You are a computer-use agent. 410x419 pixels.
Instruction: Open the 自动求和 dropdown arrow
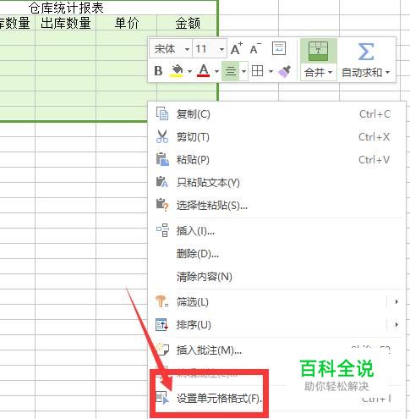tap(388, 73)
